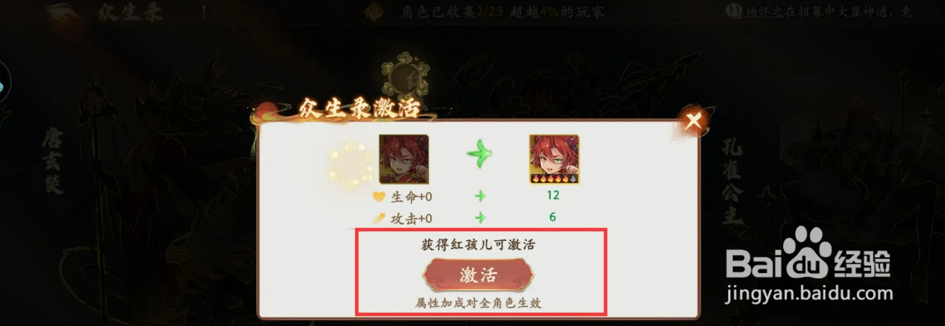Click the golden emblem above the dialog
The image size is (945, 326).
pyautogui.click(x=406, y=74)
